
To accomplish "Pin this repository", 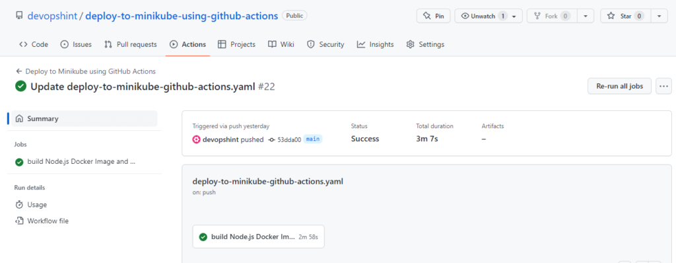I will (433, 16).
